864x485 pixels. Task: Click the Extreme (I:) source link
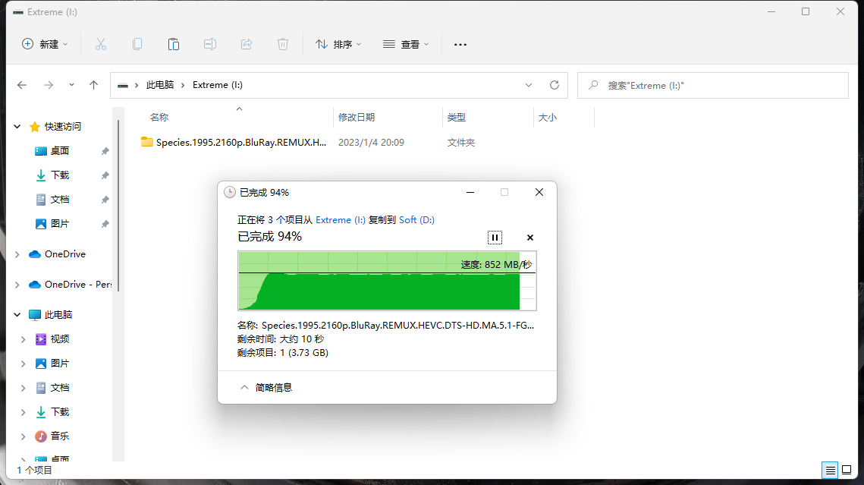[x=340, y=220]
